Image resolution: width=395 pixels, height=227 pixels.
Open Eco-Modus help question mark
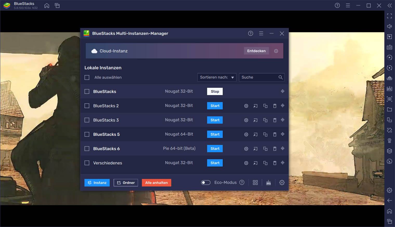242,182
